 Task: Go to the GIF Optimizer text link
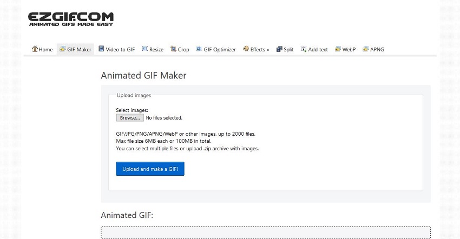pos(220,50)
